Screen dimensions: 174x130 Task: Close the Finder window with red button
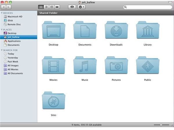pos(2,2)
